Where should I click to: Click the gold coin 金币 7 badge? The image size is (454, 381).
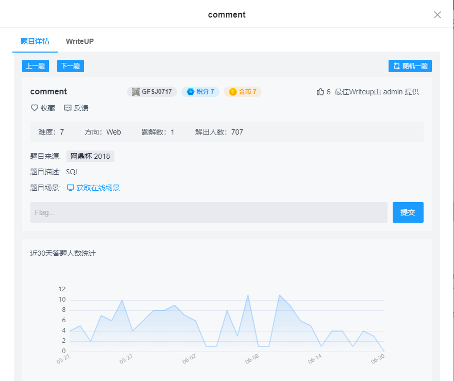click(x=243, y=92)
